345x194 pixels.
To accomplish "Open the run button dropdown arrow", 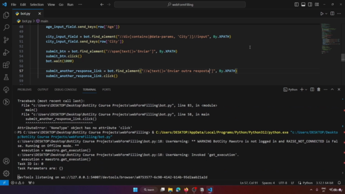I will 326,13.
